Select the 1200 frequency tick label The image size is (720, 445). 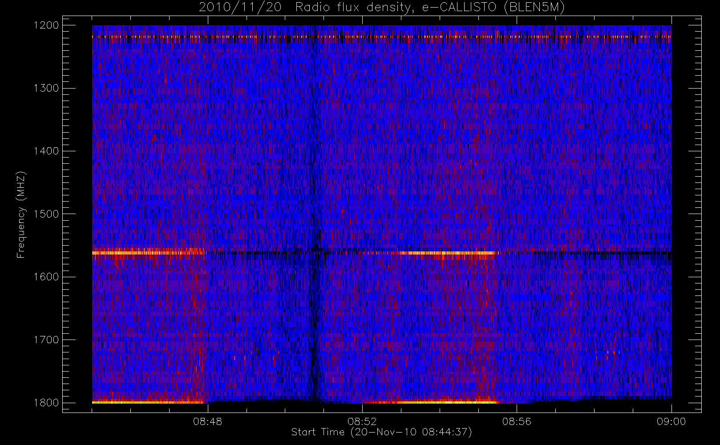46,25
